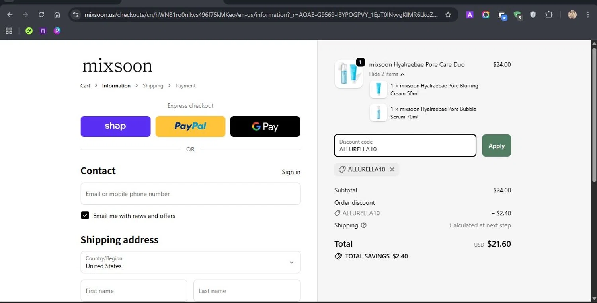The image size is (597, 303).
Task: Select the Information breadcrumb step
Action: point(116,86)
